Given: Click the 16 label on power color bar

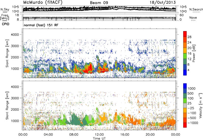Looking at the screenshot, I should tap(189, 54).
